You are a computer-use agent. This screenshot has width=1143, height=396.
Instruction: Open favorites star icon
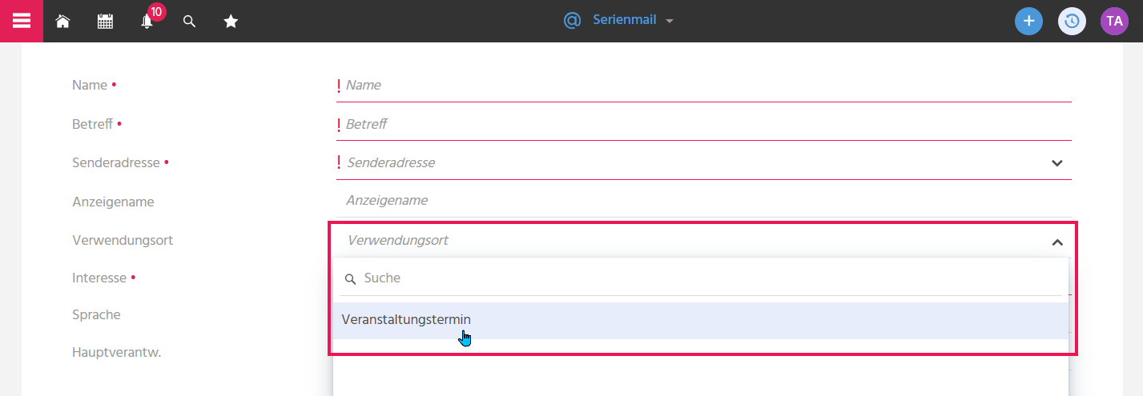231,22
